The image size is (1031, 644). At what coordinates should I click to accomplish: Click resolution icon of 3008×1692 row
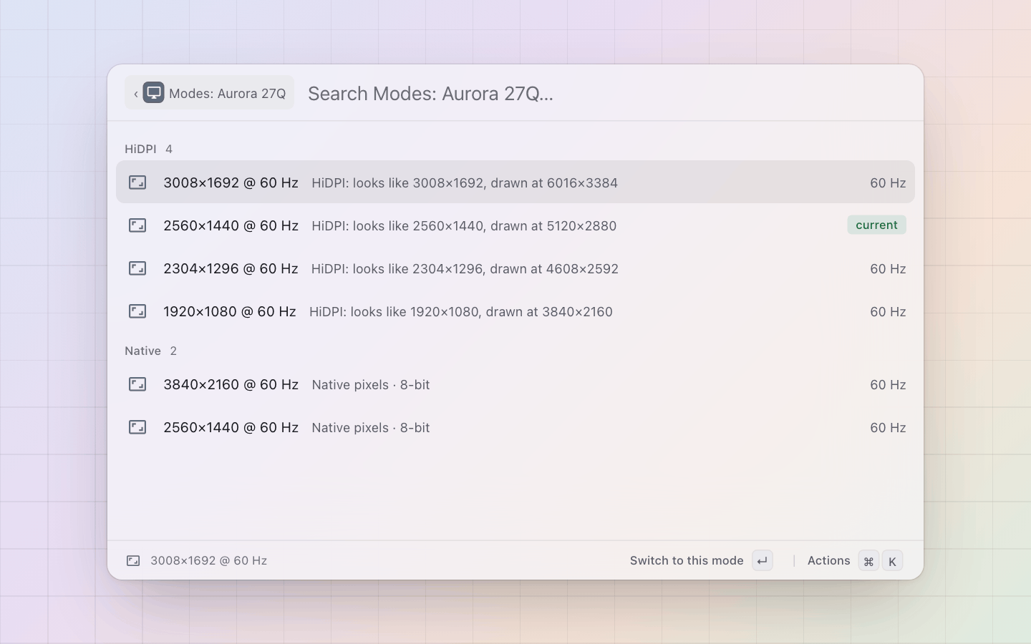[x=137, y=182]
